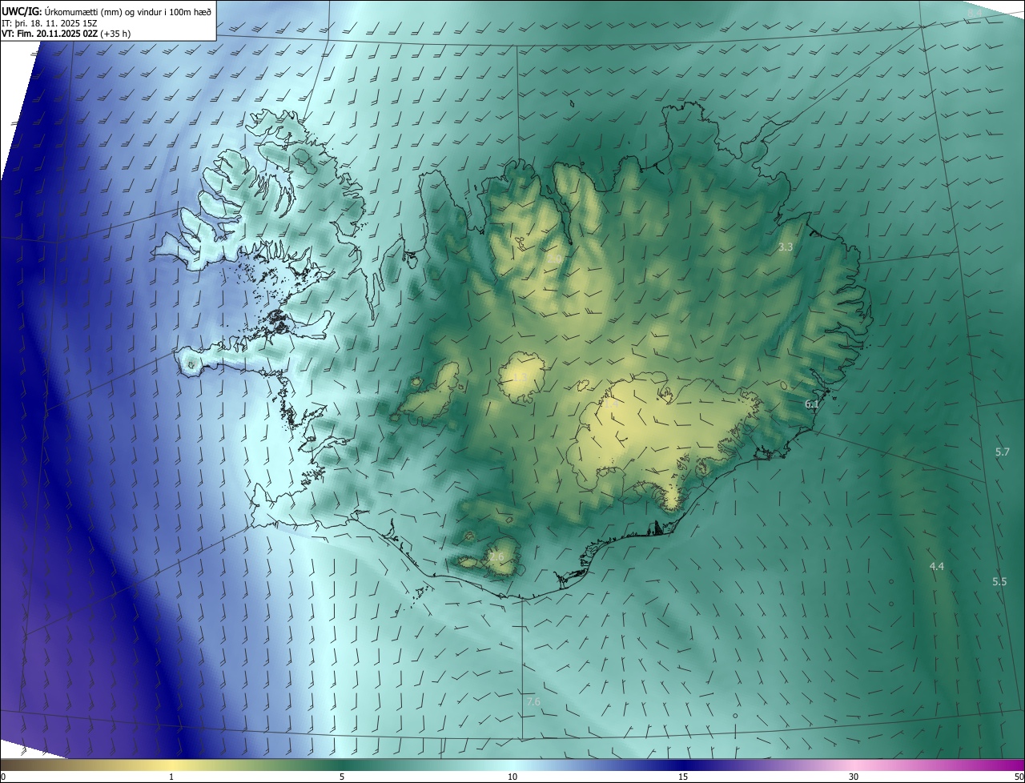Click the color bar label 10
This screenshot has height=783, width=1025.
pyautogui.click(x=512, y=777)
